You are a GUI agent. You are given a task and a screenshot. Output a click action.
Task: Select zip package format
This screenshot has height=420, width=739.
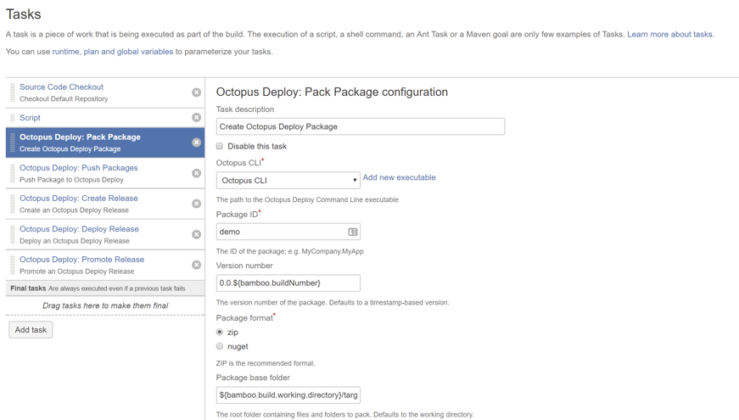220,333
